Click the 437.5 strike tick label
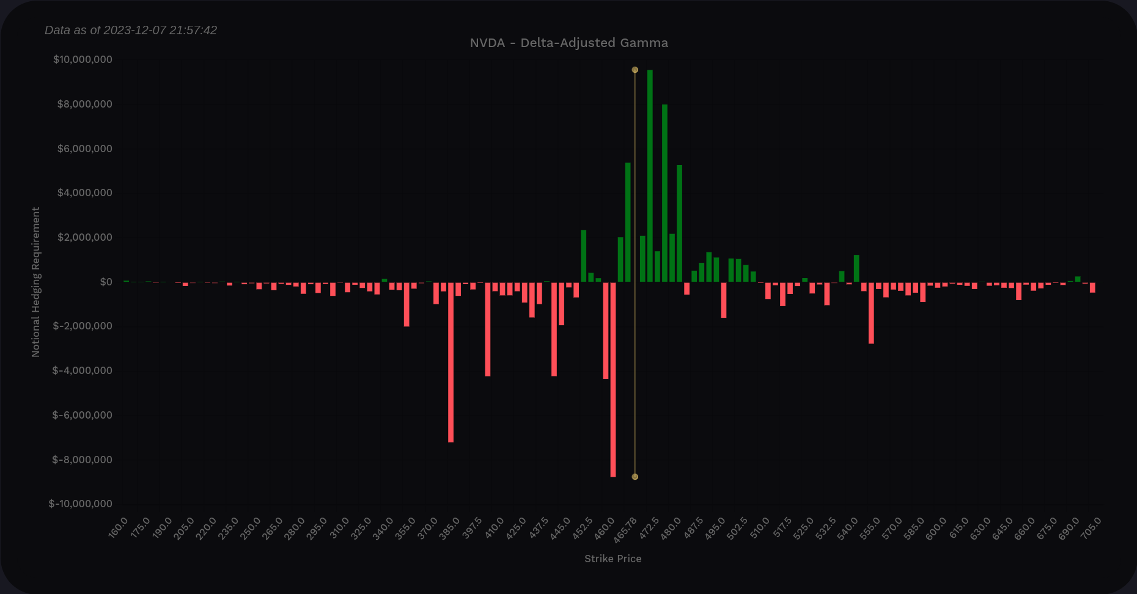The width and height of the screenshot is (1137, 594). pyautogui.click(x=538, y=527)
